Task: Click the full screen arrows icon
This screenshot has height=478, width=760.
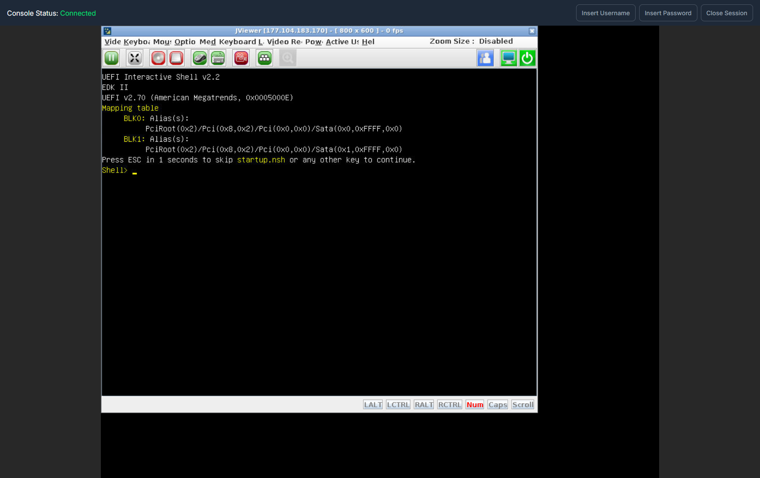Action: (x=135, y=58)
